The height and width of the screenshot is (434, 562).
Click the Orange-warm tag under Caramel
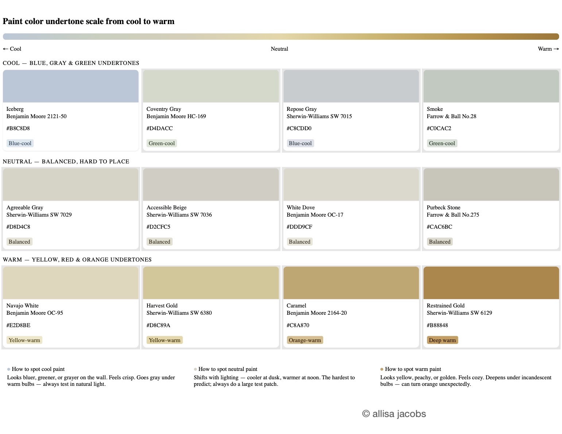[305, 340]
